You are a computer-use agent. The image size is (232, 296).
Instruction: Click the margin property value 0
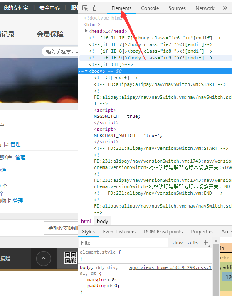113,280
